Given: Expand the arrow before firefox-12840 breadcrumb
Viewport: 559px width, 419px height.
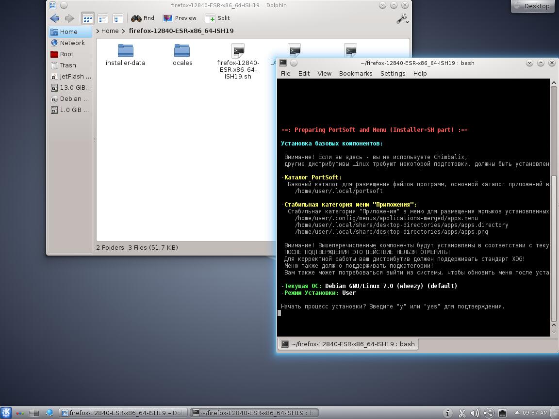Looking at the screenshot, I should coord(124,31).
